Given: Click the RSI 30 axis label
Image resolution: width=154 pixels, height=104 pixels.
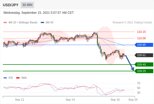Looking at the screenshot, I should pyautogui.click(x=139, y=93).
